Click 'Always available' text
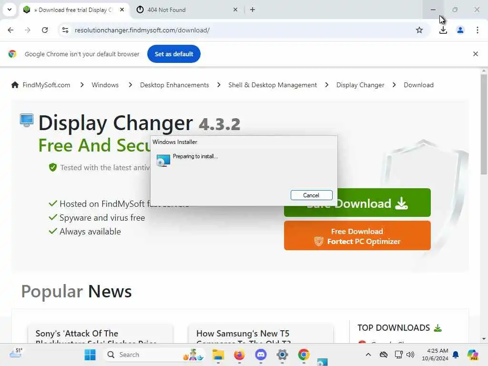 [x=90, y=231]
